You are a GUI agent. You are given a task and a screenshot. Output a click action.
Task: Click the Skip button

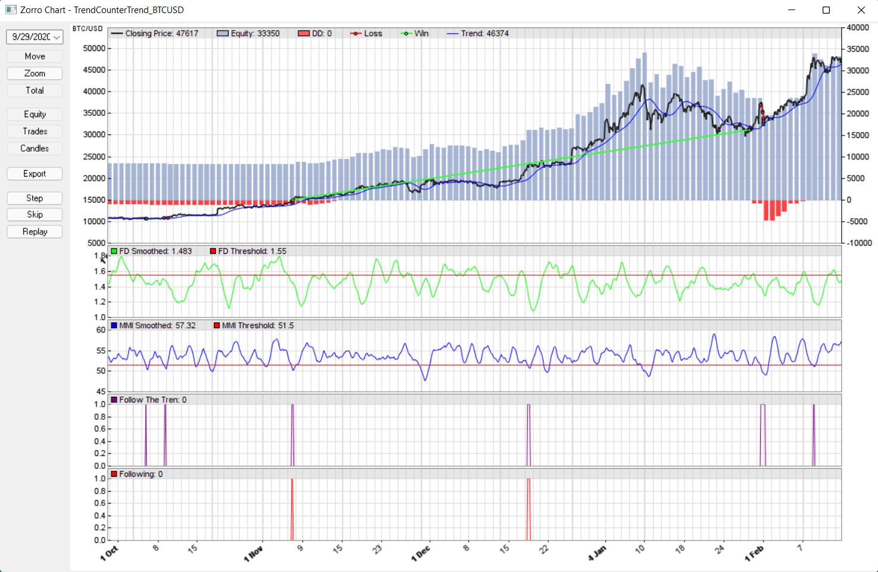[x=35, y=215]
